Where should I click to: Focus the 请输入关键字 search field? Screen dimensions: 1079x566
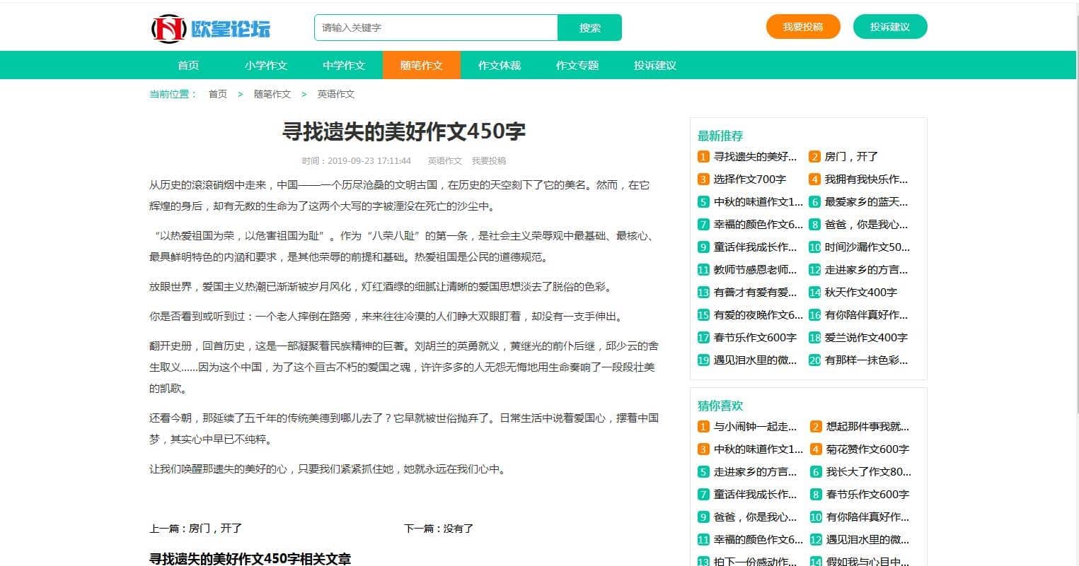point(436,28)
